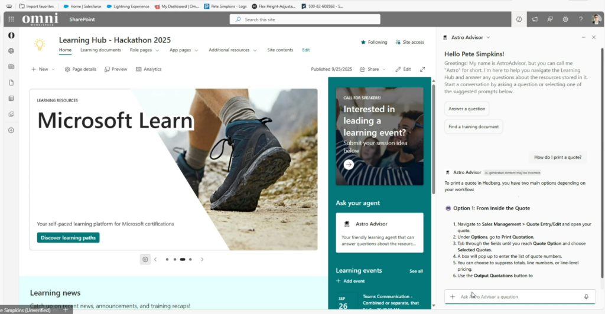Viewport: 605px width, 314px height.
Task: Expand the Astro Advisor agent dropdown
Action: click(488, 37)
